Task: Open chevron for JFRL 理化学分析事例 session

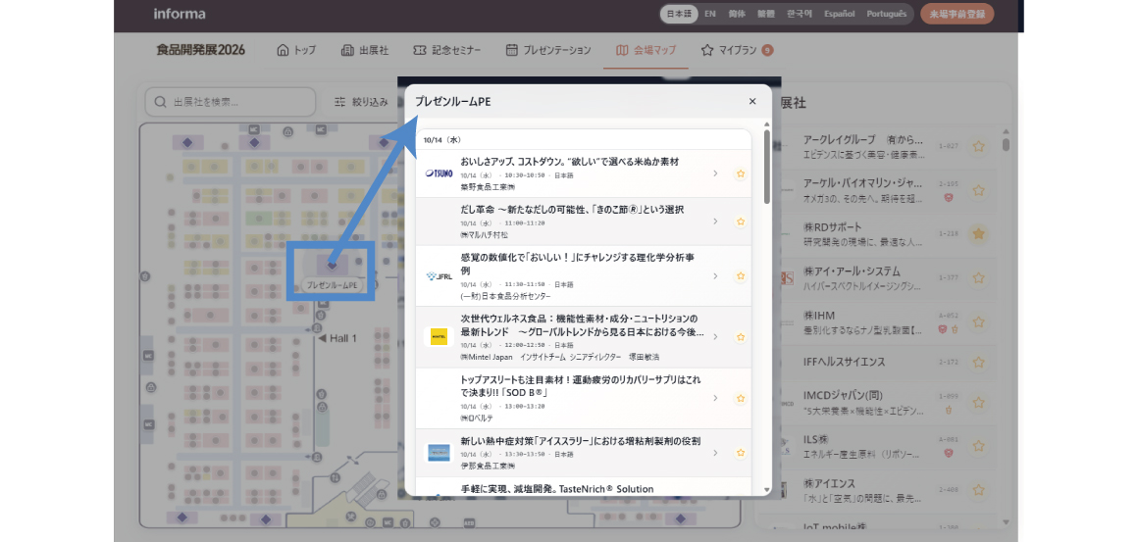Action: click(715, 276)
